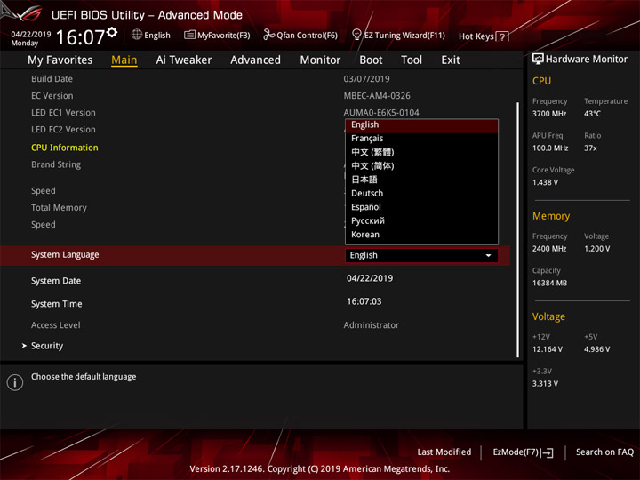This screenshot has width=640, height=480.
Task: Click the header clock showing 16:07
Action: pyautogui.click(x=80, y=37)
